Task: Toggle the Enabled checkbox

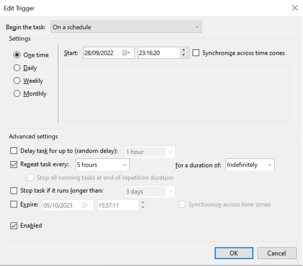Action: point(14,225)
